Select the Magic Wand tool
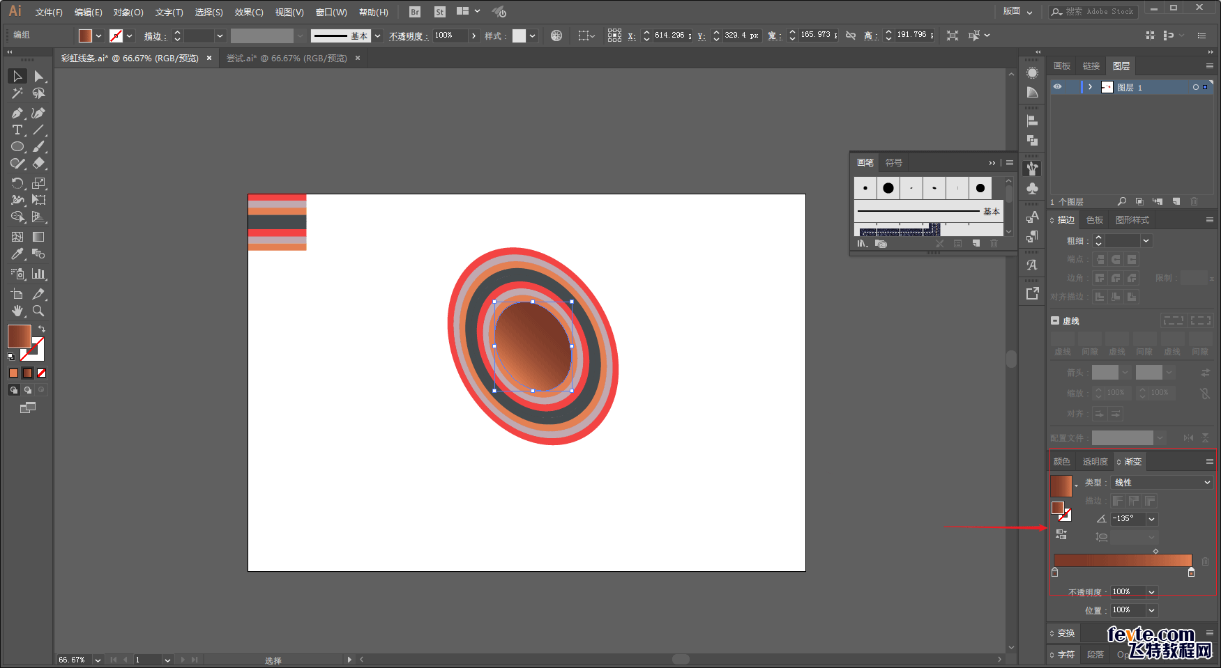The width and height of the screenshot is (1221, 668). (x=17, y=93)
